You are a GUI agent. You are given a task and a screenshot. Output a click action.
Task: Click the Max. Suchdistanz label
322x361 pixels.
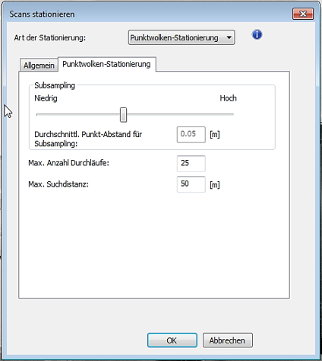click(58, 184)
